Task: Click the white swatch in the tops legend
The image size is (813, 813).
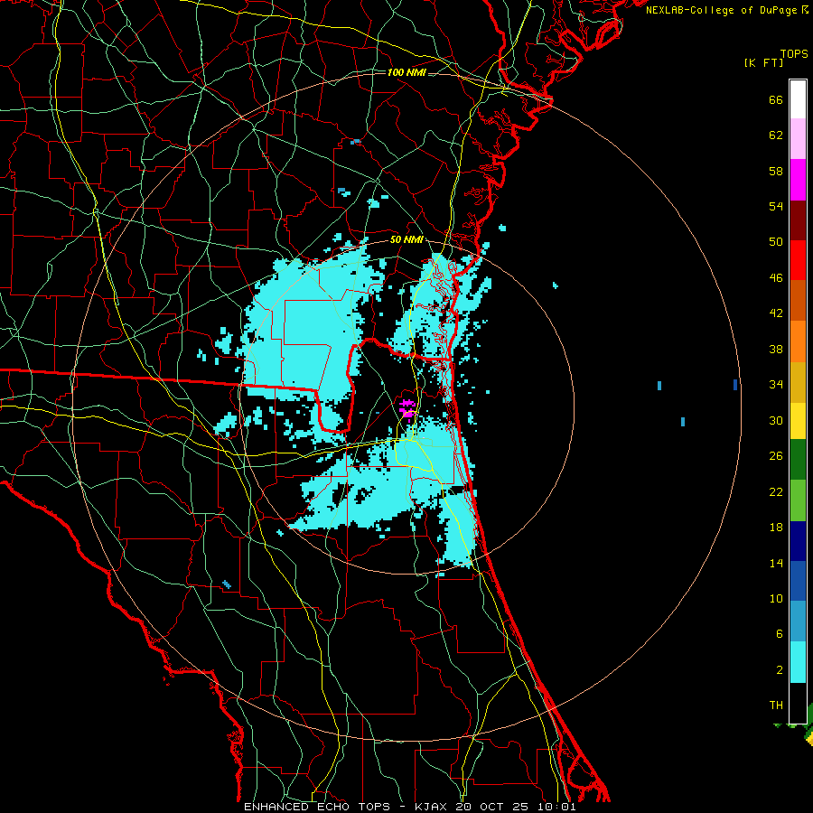Action: pyautogui.click(x=798, y=99)
